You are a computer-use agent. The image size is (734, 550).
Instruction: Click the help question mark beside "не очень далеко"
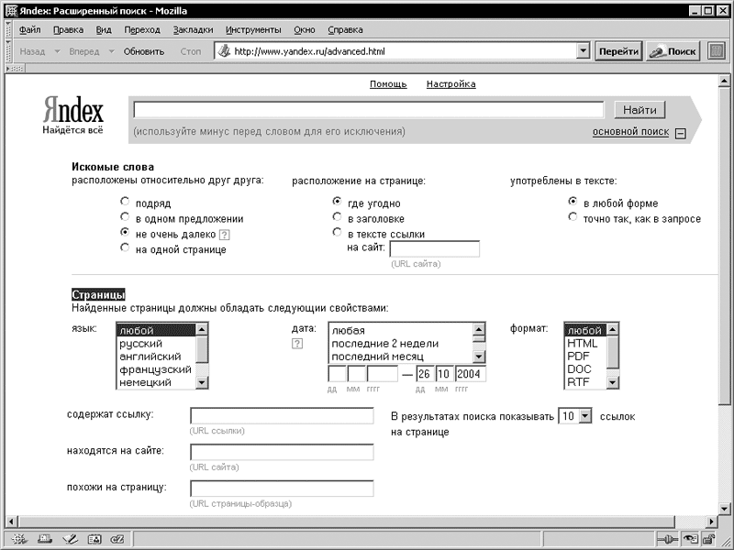point(224,235)
